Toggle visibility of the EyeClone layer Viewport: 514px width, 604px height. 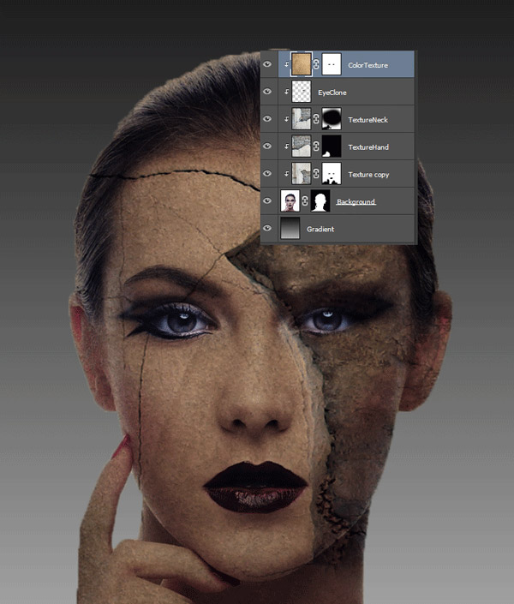pos(268,92)
